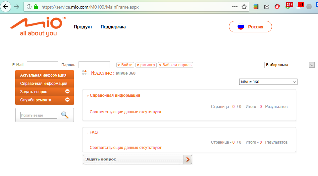The image size is (318, 176).
Task: Bookmark this page with the star icon
Action: click(x=244, y=7)
